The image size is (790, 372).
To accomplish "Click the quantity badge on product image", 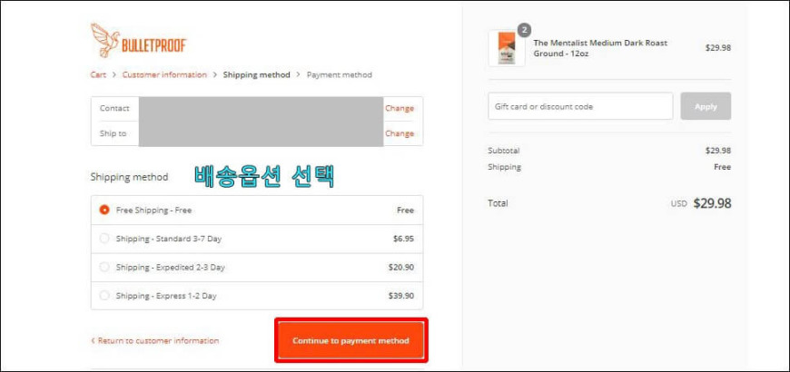I will 524,30.
